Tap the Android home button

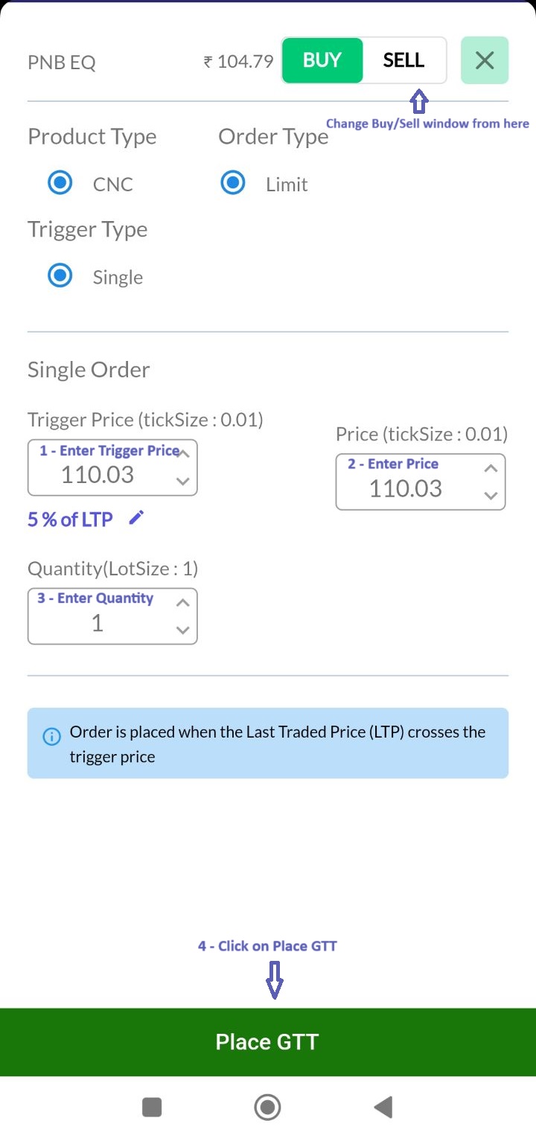point(267,1108)
